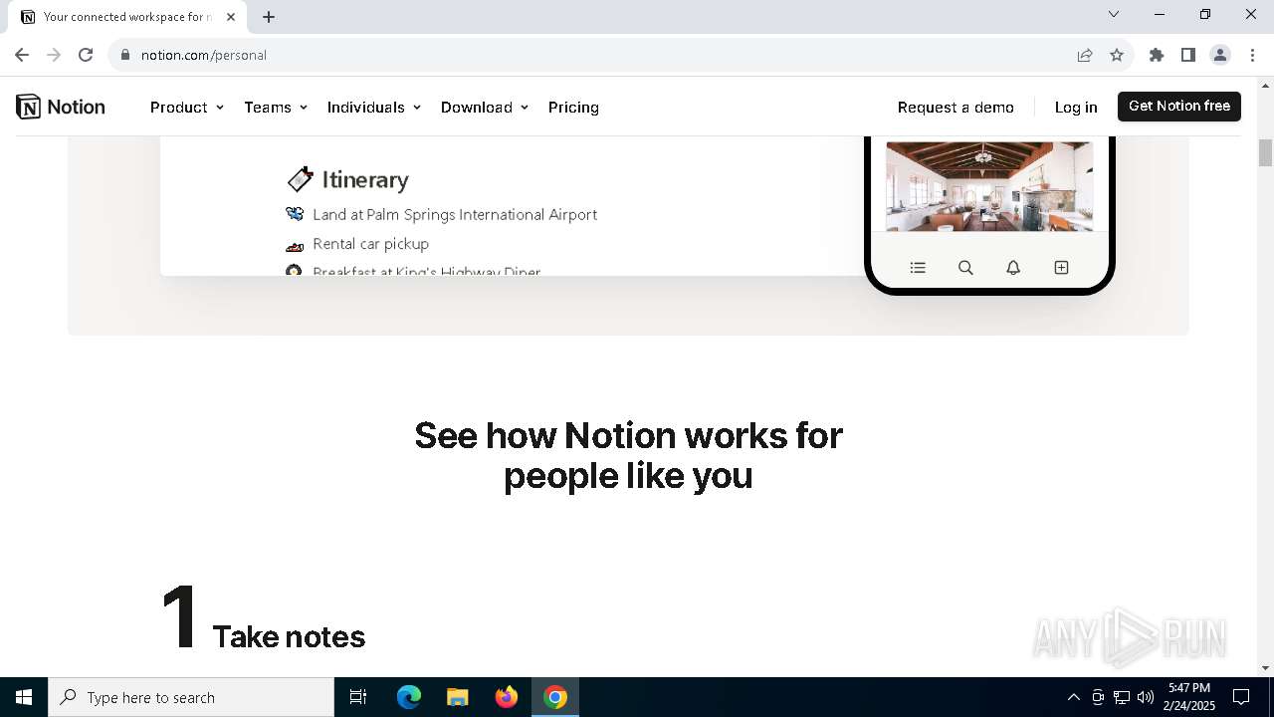
Task: Tap the search icon in phone mockup
Action: 965,267
